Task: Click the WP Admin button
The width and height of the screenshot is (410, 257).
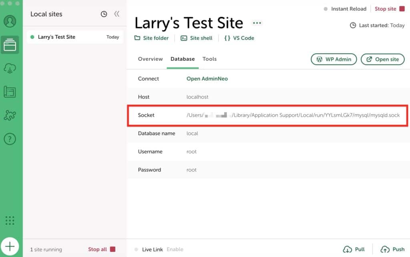Action: pos(334,59)
